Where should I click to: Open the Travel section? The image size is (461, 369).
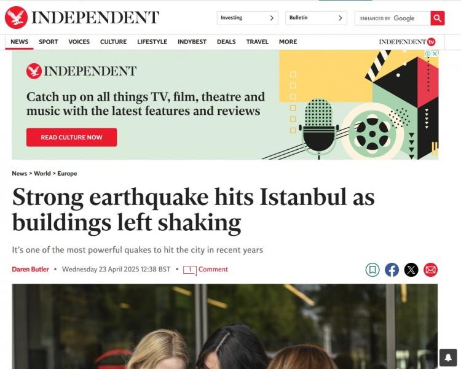pyautogui.click(x=258, y=42)
